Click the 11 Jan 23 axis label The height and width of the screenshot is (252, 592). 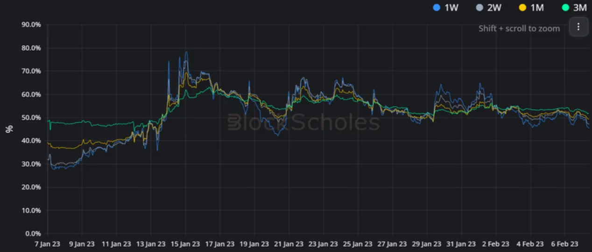(117, 244)
